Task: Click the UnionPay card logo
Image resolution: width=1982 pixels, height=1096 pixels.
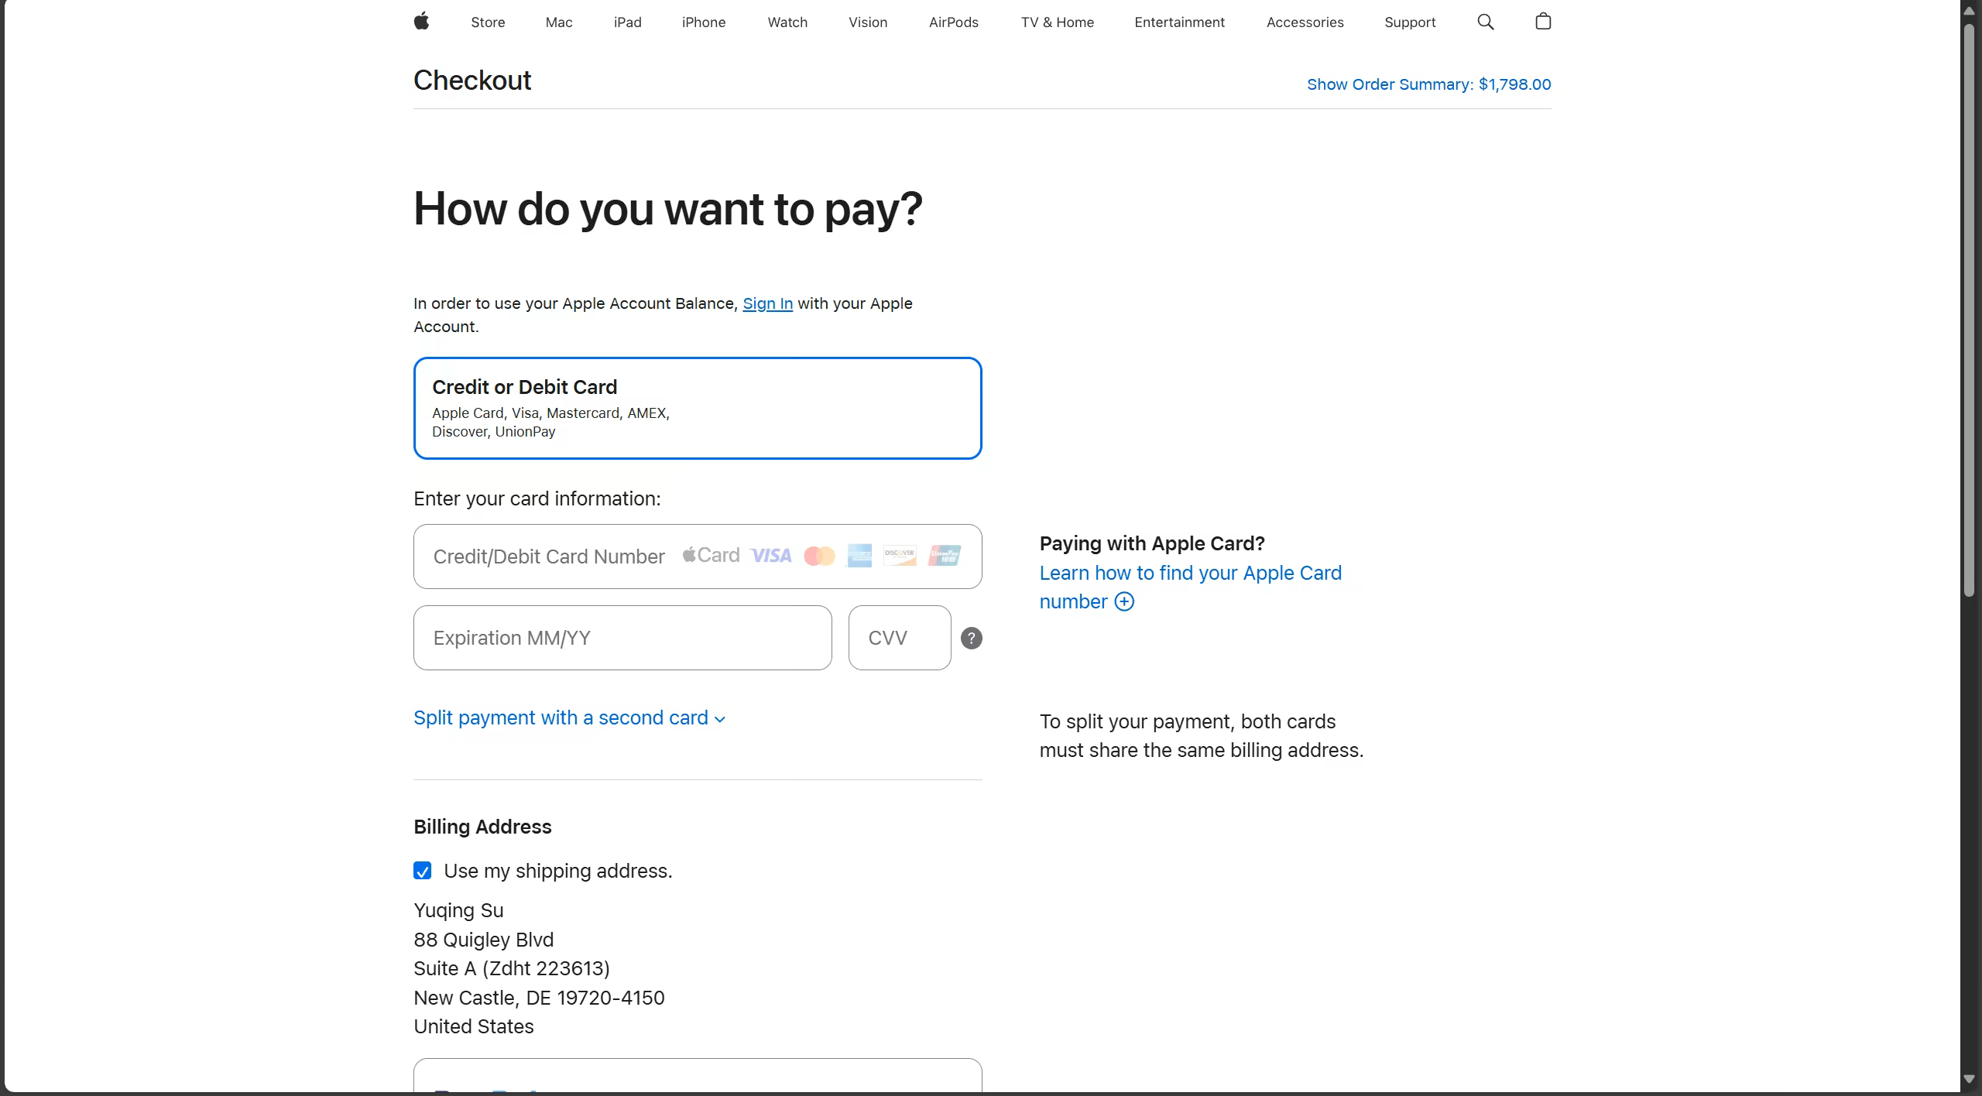Action: pos(945,556)
